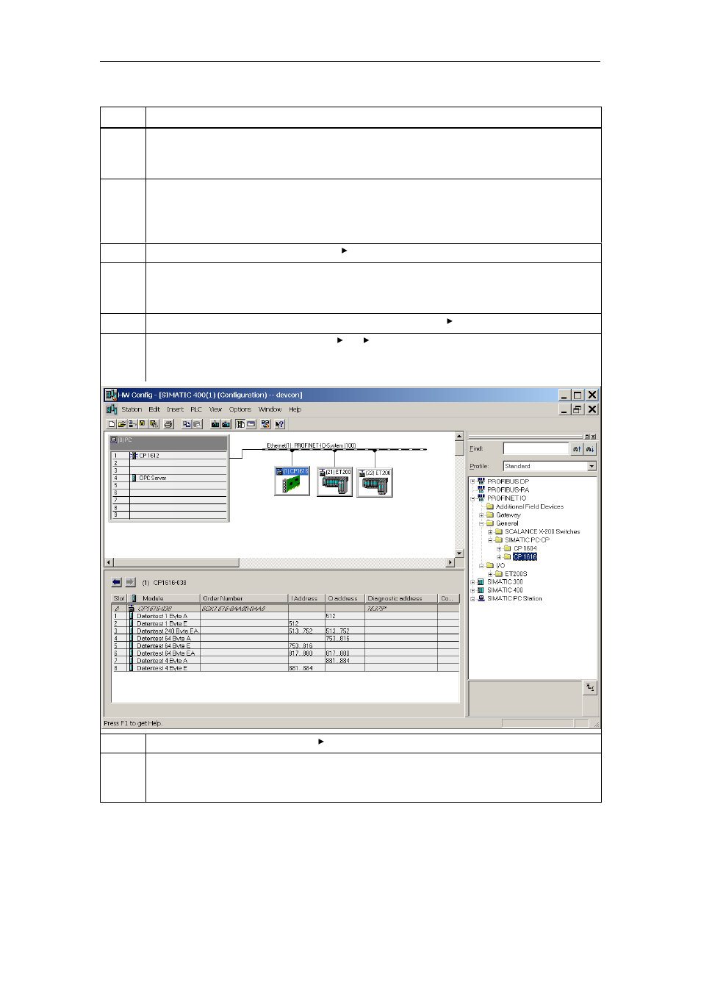701x993 pixels.
Task: Click the CP 1612 rack slot row
Action: tap(169, 456)
